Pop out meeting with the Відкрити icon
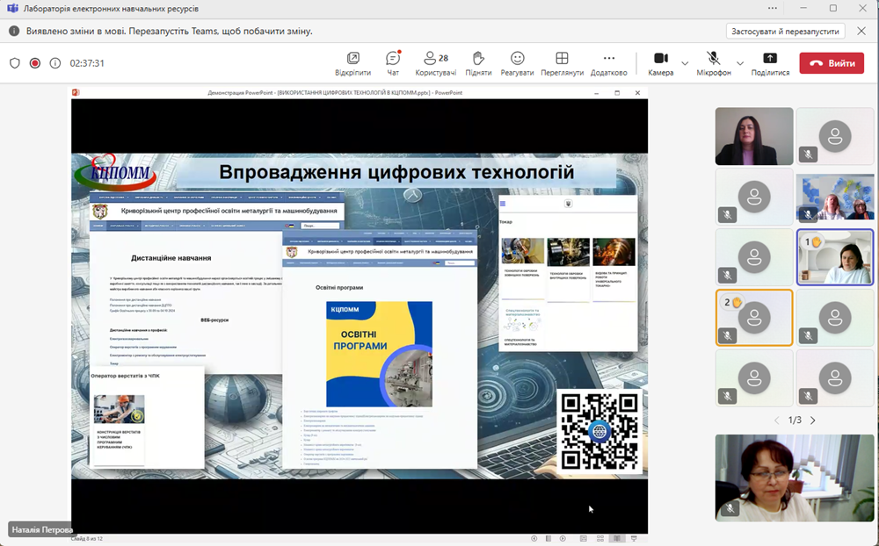Viewport: 879px width, 546px height. coord(352,61)
